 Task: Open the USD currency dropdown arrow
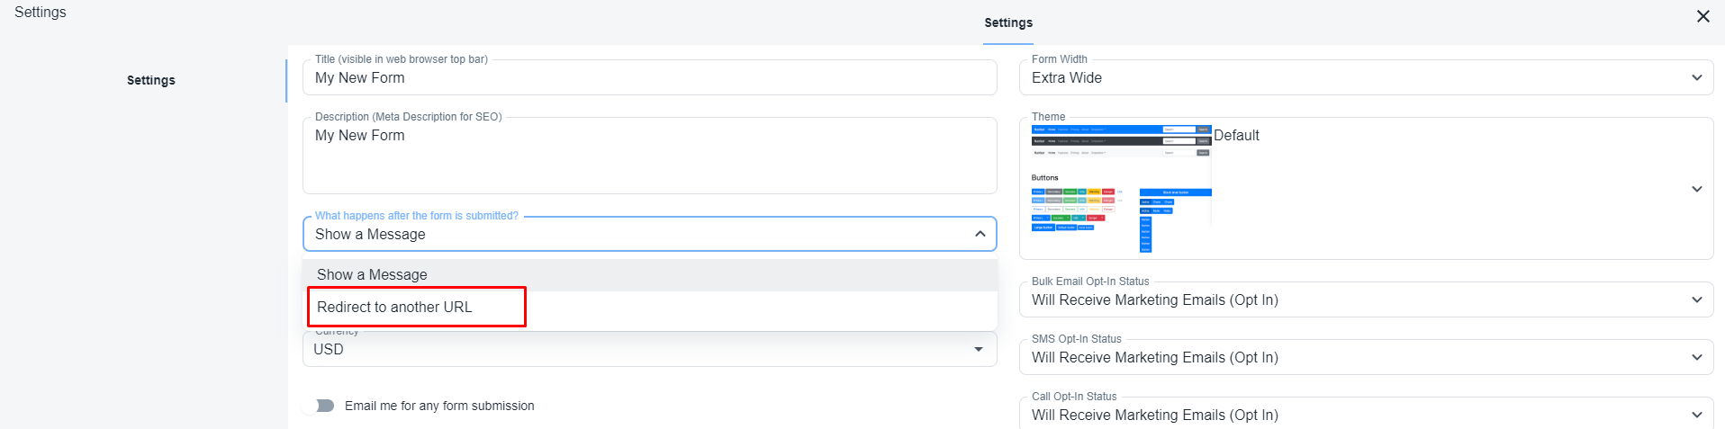click(979, 349)
